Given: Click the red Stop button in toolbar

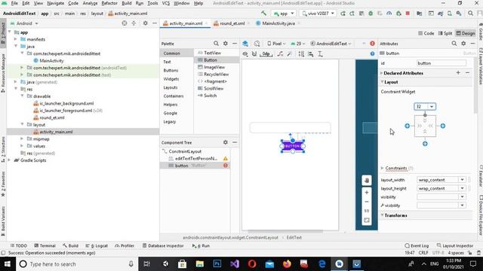Looking at the screenshot, I should pos(408,14).
